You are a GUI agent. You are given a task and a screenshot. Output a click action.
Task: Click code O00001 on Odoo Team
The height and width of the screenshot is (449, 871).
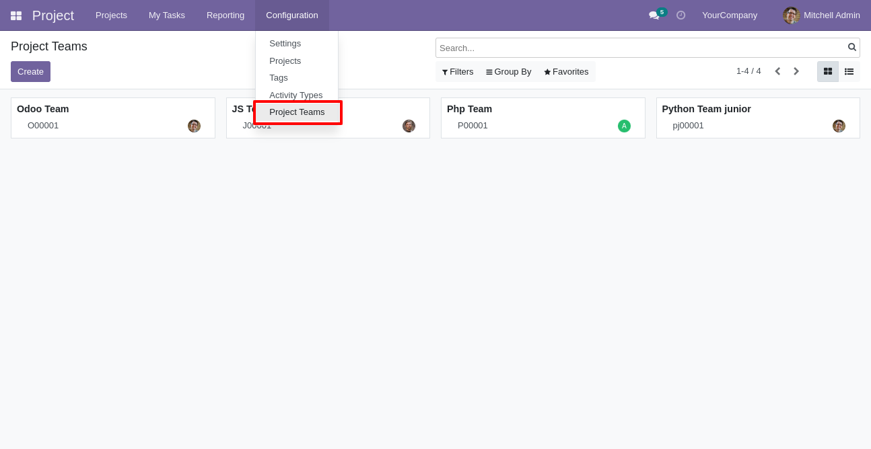[x=43, y=126]
